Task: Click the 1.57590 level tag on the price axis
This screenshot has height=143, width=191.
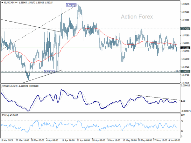Action: (185, 29)
